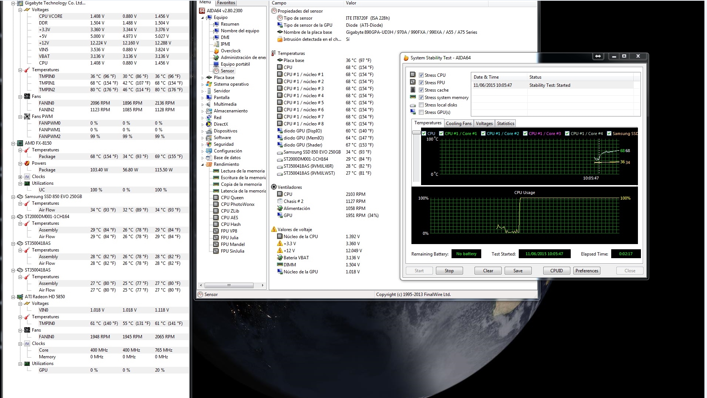The image size is (707, 398).
Task: Click the CPU Queen benchmark icon
Action: (216, 198)
